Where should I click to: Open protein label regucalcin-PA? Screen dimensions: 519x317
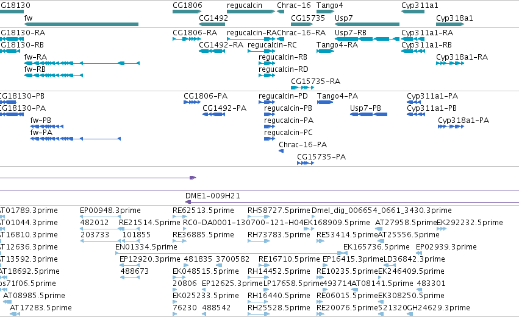point(288,120)
